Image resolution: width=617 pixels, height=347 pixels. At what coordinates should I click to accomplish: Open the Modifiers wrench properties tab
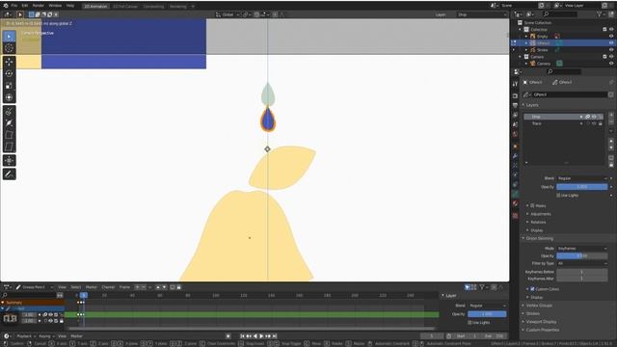click(515, 156)
